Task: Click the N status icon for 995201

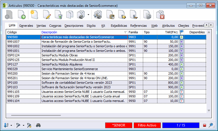Action: point(181,78)
